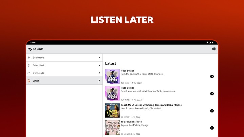Open the You're Dead To Me title
The height and width of the screenshot is (137, 244).
131,122
